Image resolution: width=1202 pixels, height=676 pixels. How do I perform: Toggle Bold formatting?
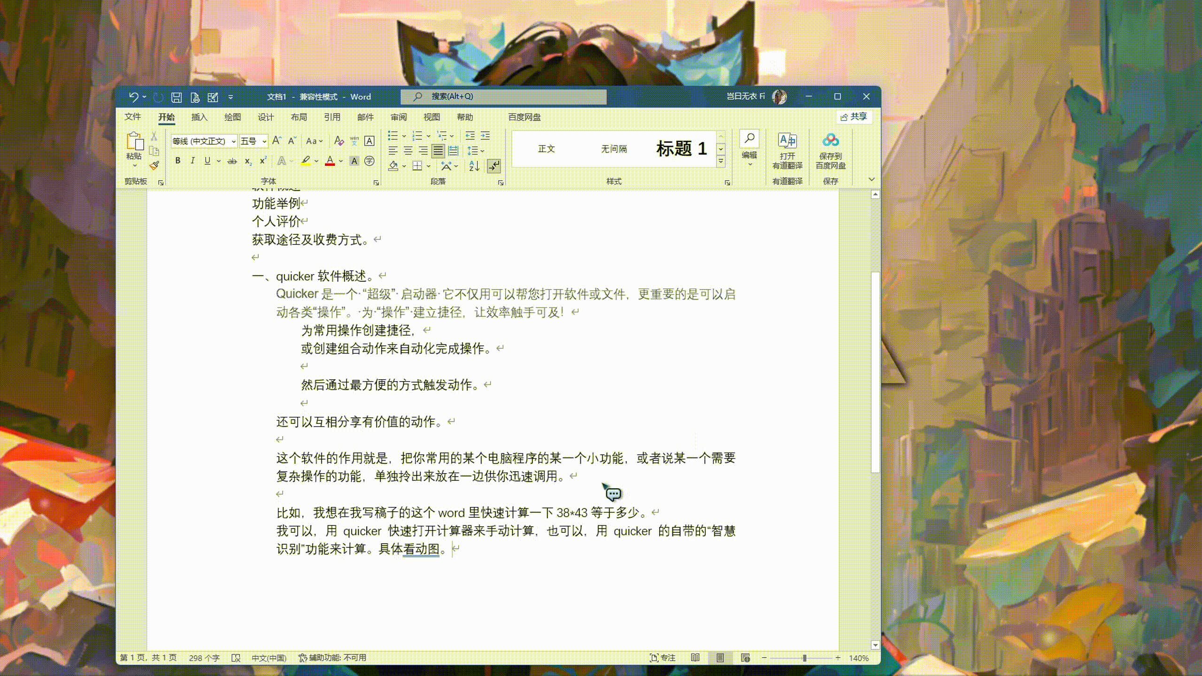[x=177, y=161]
